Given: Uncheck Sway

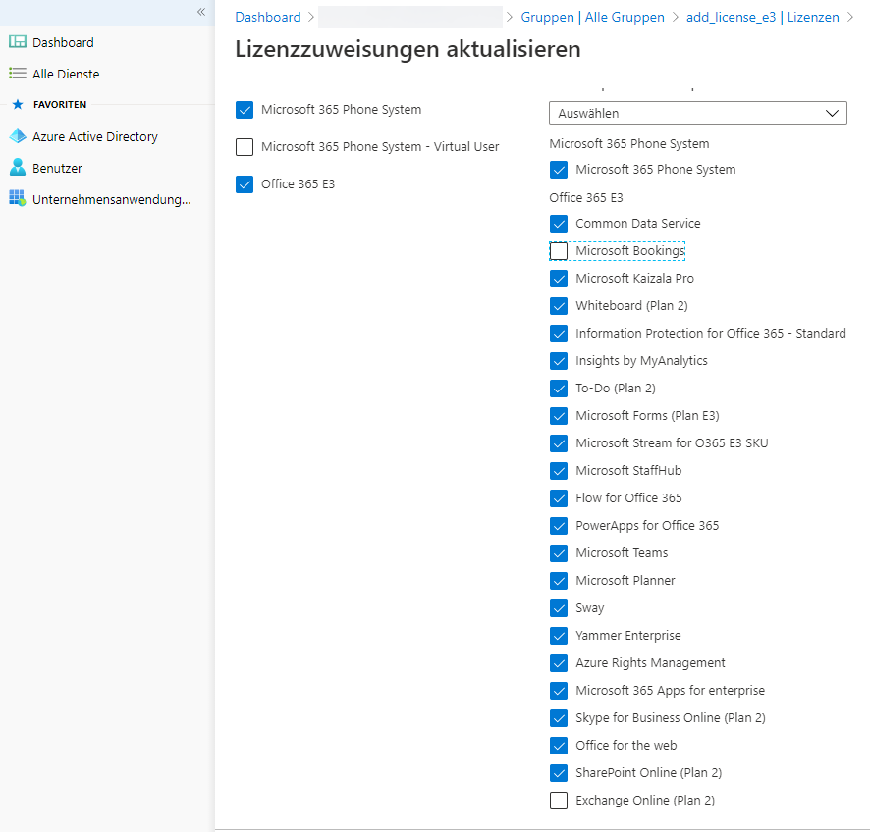Looking at the screenshot, I should 559,608.
